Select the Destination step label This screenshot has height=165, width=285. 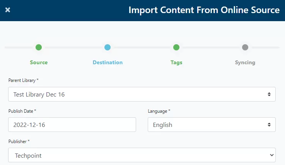108,62
